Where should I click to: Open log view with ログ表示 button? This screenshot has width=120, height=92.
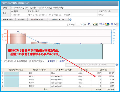coord(21,20)
